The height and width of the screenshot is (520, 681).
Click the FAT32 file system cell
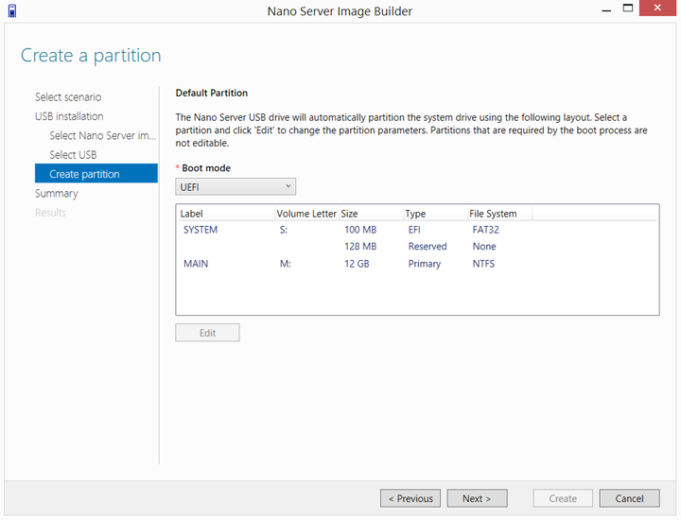[485, 230]
